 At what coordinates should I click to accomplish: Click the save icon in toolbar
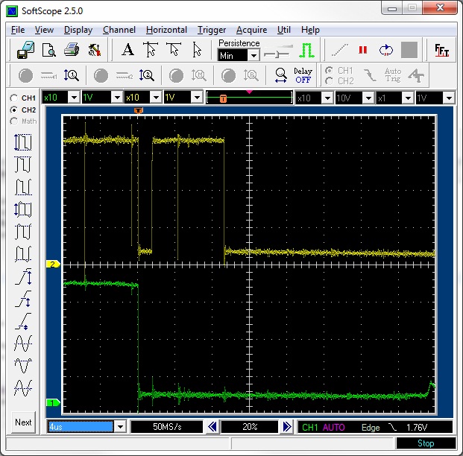(25, 51)
